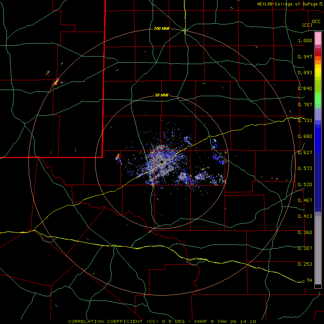Screen dimensions: 324x324
Task: Click the 0.680 colorbar value
Action: (305, 136)
